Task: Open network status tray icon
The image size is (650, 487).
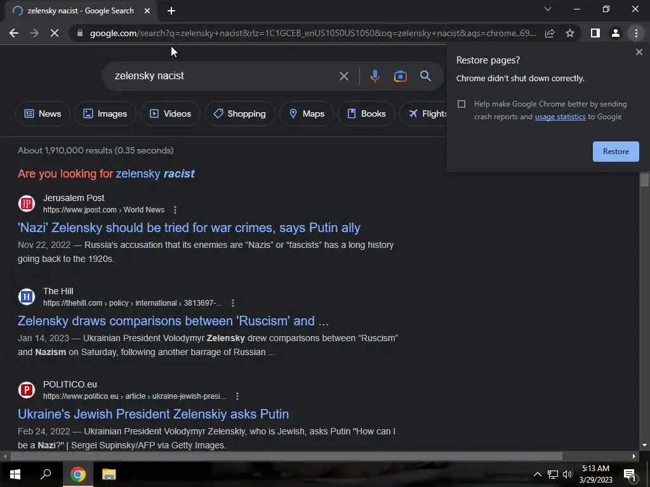Action: [553, 474]
